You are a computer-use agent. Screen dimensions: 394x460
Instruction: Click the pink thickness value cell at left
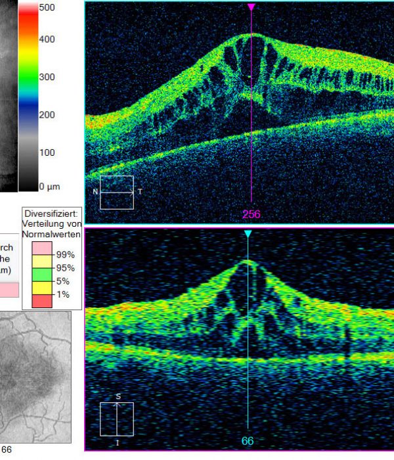click(x=9, y=290)
